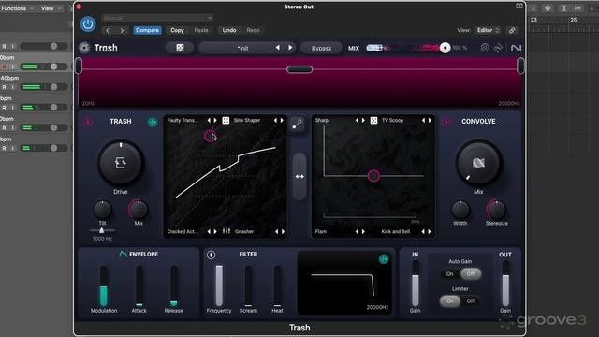
Task: Adjust the Envelope Release slider
Action: click(174, 286)
